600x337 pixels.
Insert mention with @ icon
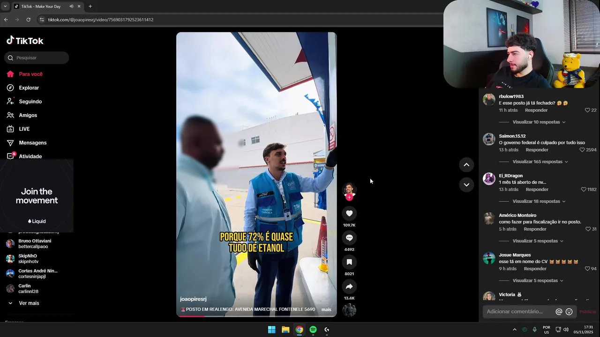(559, 312)
